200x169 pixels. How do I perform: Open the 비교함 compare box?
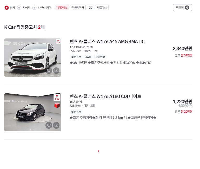point(182,8)
